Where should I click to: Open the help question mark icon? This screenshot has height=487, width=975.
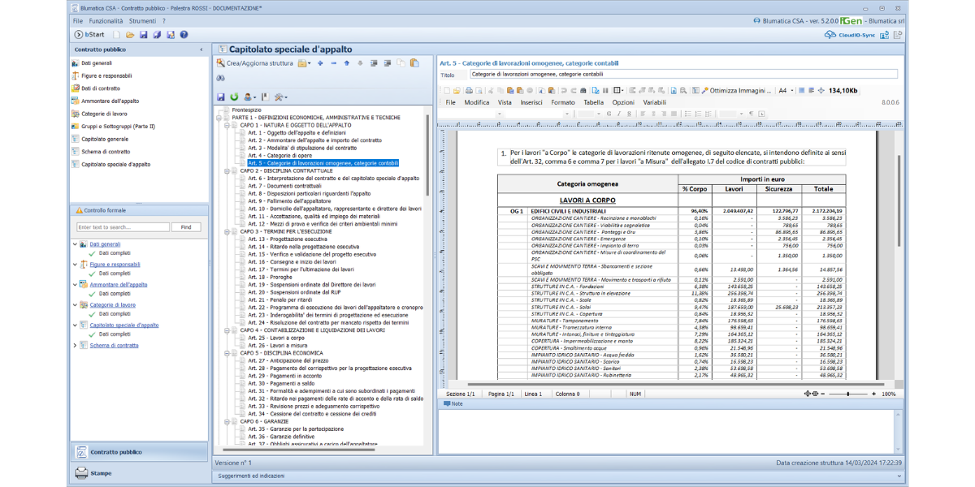coord(184,35)
